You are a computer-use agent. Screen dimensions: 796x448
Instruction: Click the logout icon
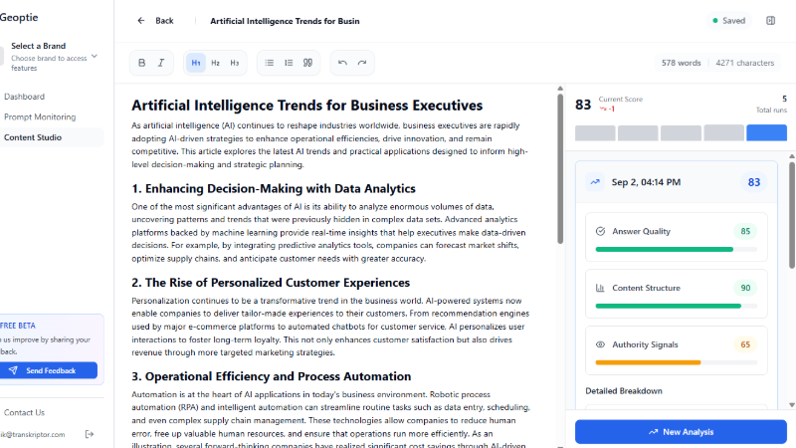coord(90,434)
